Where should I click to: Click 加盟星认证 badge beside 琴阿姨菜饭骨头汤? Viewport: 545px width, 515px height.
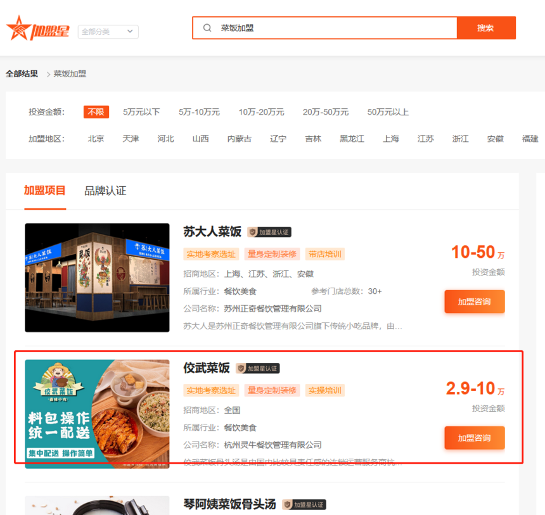[304, 505]
